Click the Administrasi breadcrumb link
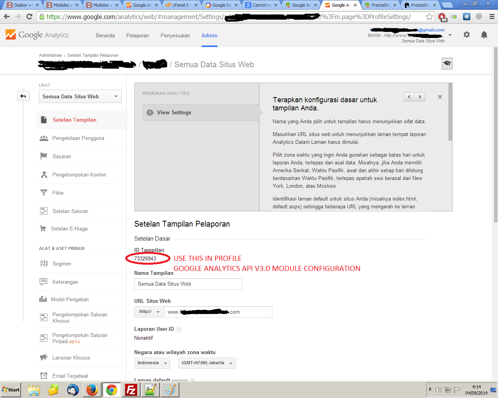Screen dimensions: 498x398 point(50,55)
